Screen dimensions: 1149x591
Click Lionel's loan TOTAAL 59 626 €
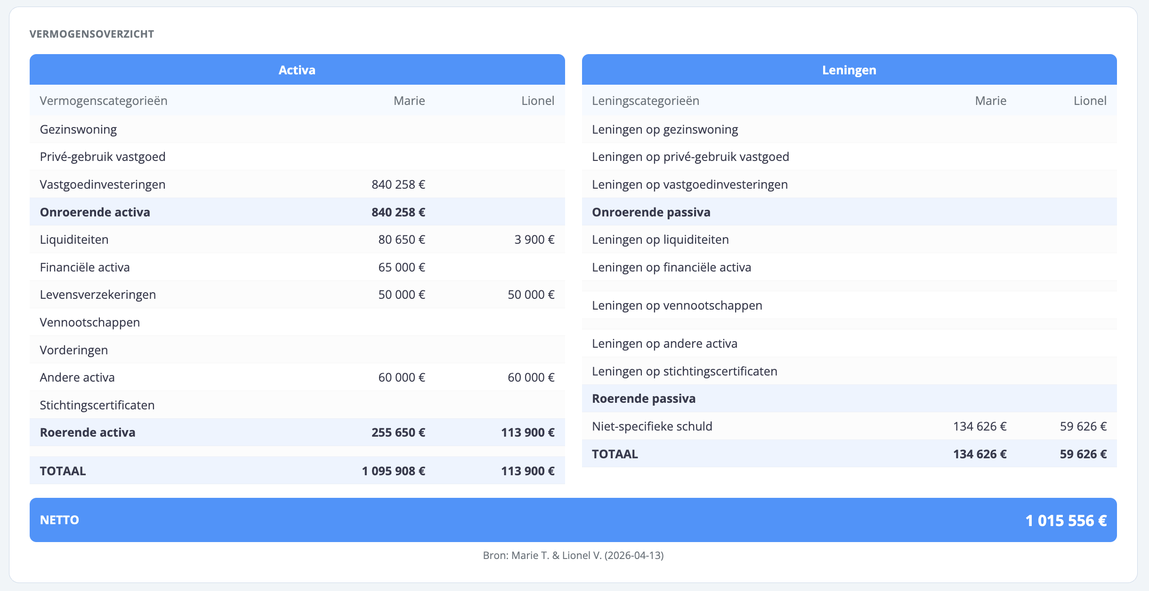pos(1083,454)
